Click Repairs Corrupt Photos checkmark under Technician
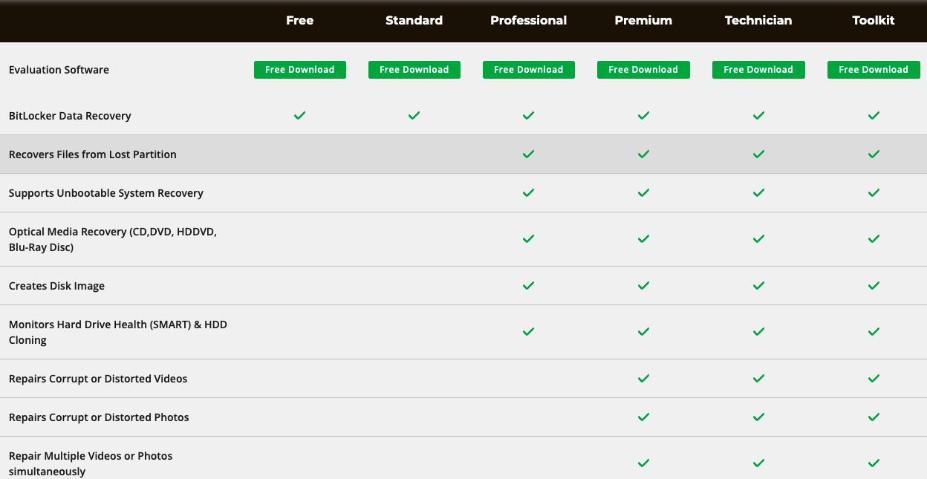This screenshot has height=479, width=927. coord(758,417)
